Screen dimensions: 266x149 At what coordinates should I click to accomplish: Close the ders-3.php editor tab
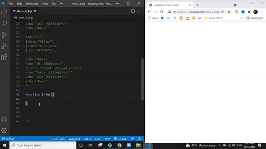[35, 11]
